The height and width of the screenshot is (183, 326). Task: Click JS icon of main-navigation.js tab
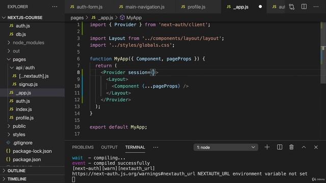point(121,7)
